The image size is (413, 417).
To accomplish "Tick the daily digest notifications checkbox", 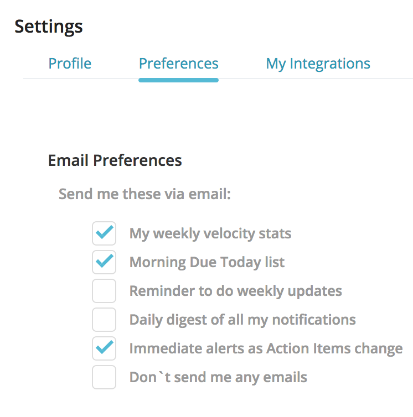I will pos(104,320).
